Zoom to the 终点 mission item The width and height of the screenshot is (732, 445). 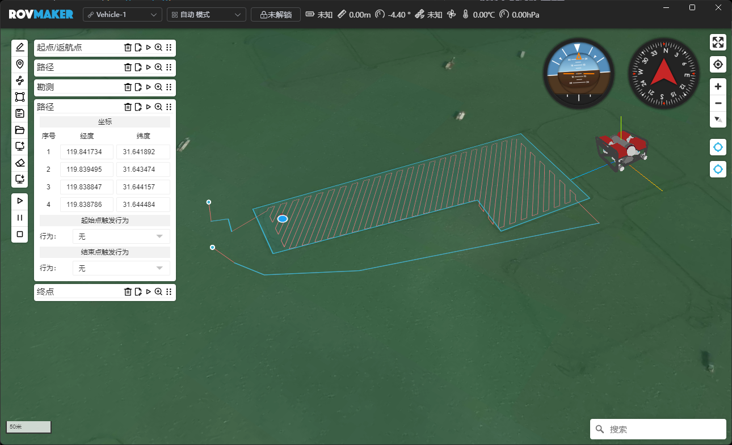(x=158, y=292)
